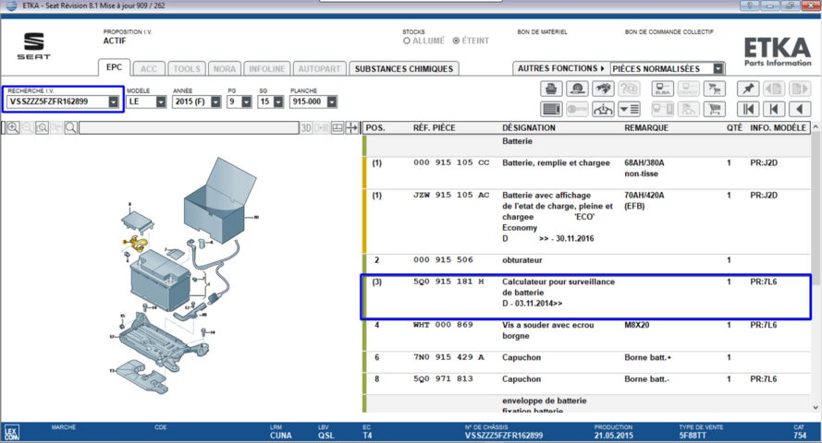The width and height of the screenshot is (822, 443).
Task: Click the DÉSIGNATION column header
Action: 529,127
